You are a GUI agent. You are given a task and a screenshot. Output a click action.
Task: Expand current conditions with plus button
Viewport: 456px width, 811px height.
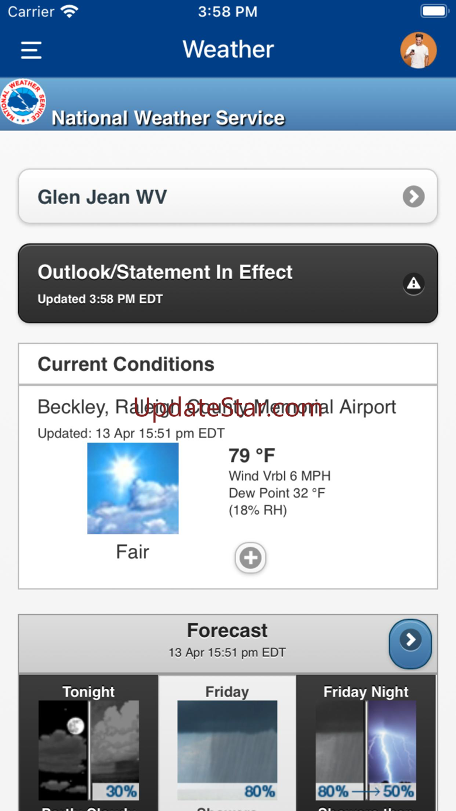(x=251, y=558)
